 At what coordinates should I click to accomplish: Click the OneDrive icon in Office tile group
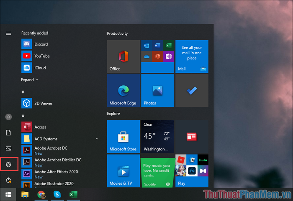coord(146,56)
